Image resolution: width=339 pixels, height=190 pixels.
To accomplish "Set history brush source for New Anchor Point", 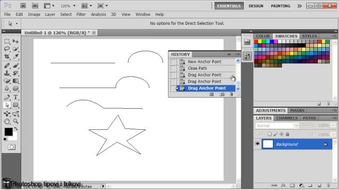I will pos(173,62).
